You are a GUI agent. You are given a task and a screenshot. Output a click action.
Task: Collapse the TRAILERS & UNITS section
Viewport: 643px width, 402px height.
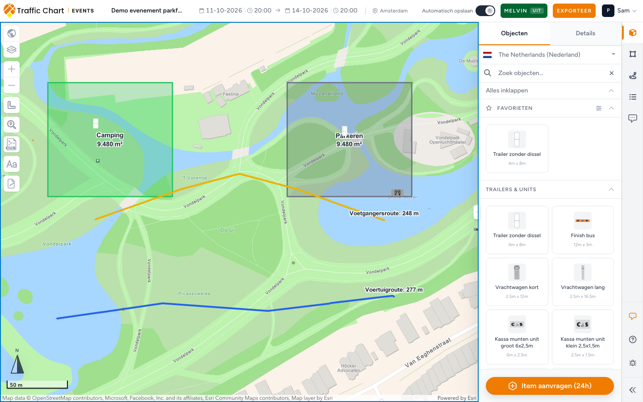tap(611, 189)
